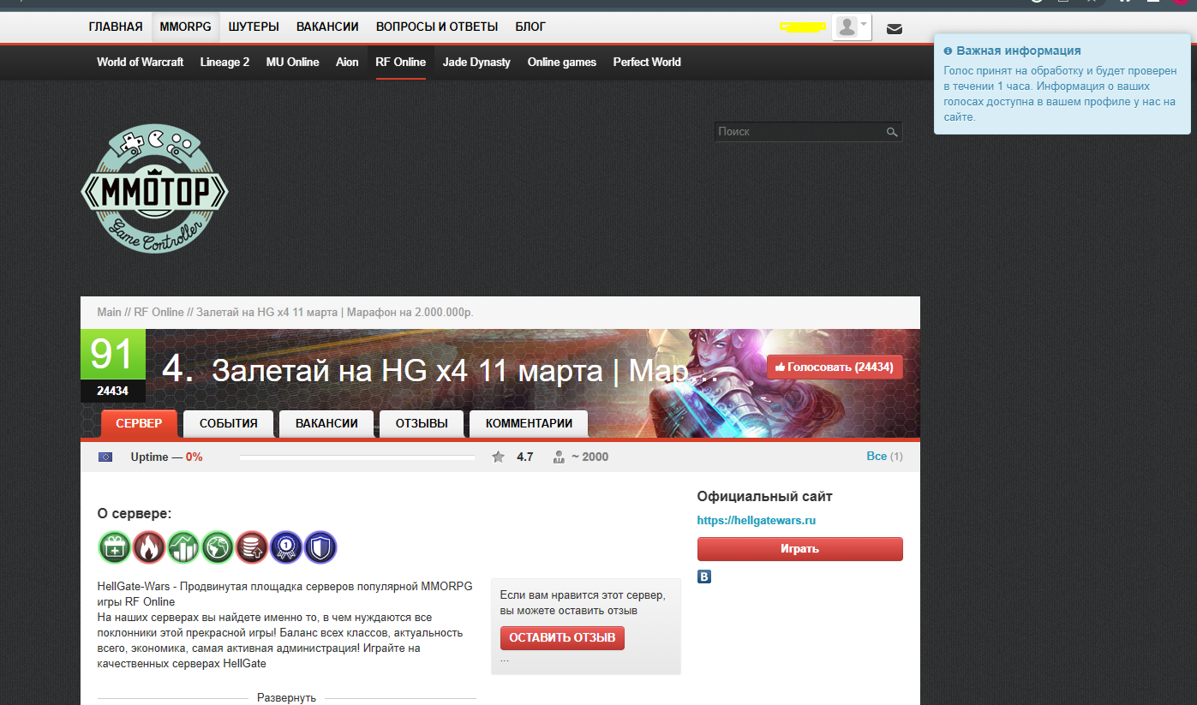This screenshot has height=705, width=1197.
Task: Click the blue shield server badge
Action: tap(320, 547)
